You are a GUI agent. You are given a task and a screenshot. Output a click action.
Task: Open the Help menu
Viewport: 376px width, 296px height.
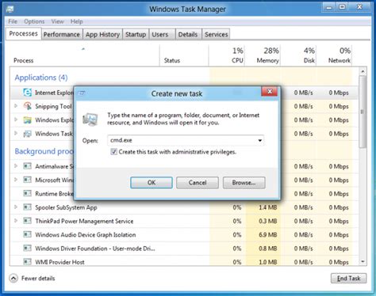(x=76, y=21)
